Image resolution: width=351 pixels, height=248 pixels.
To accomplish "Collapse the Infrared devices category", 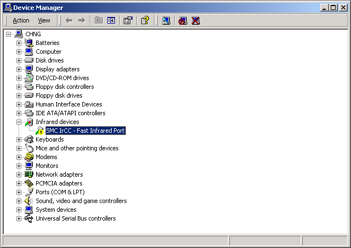I will pyautogui.click(x=19, y=122).
